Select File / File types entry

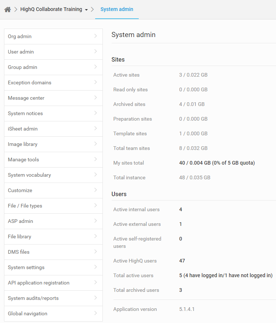point(25,206)
